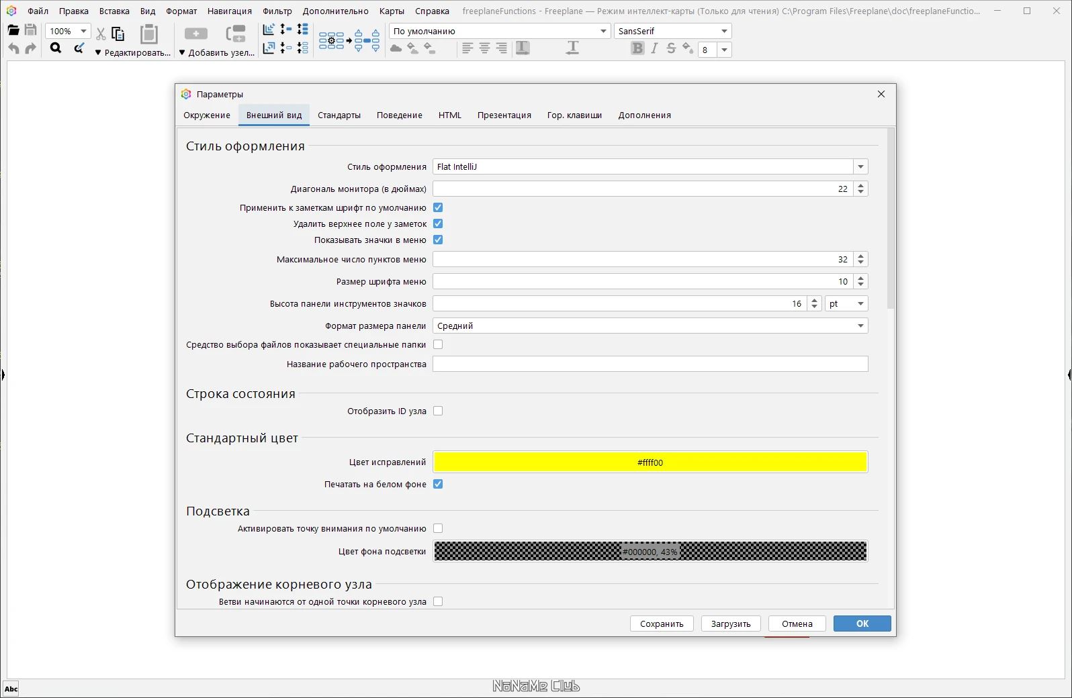Click the Сохранить button

point(662,624)
